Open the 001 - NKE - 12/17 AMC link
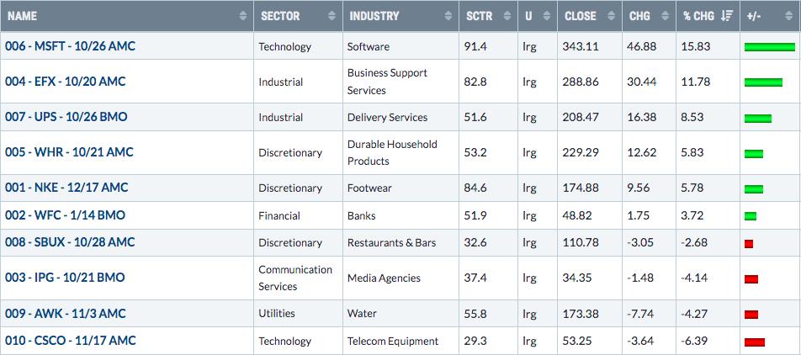 (x=66, y=188)
